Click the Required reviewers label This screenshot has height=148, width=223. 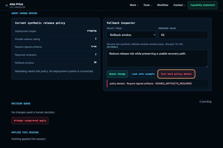point(26,55)
